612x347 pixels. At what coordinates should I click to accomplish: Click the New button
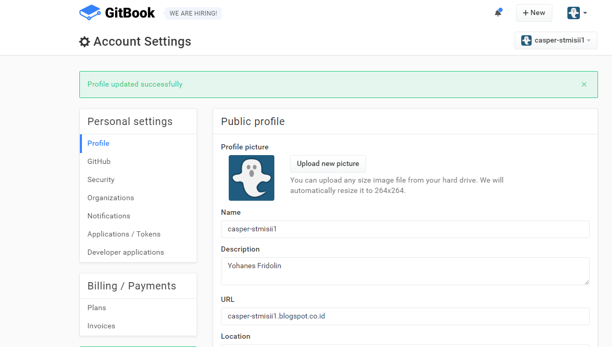pyautogui.click(x=534, y=13)
